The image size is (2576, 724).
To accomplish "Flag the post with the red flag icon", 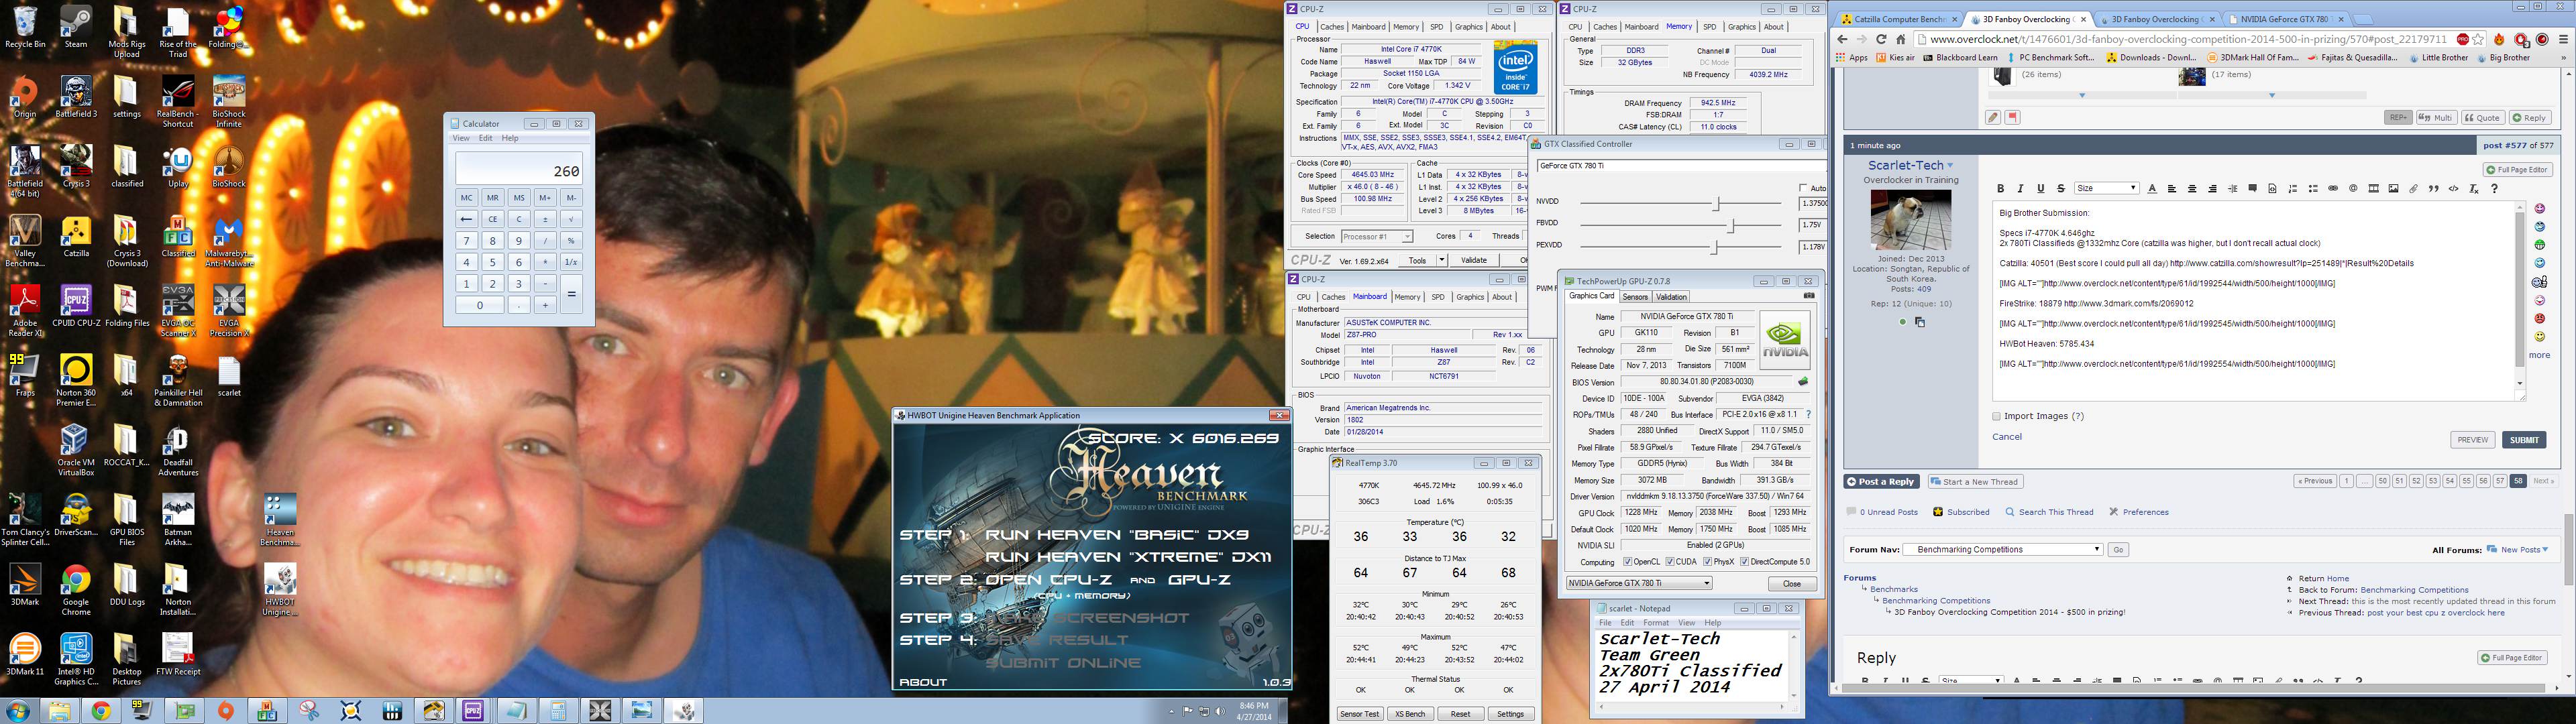I will coord(2013,118).
